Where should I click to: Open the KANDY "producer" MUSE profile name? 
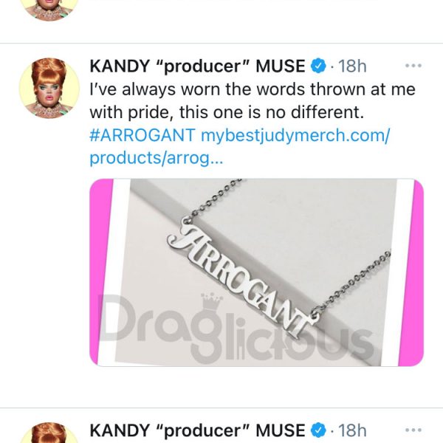(197, 66)
